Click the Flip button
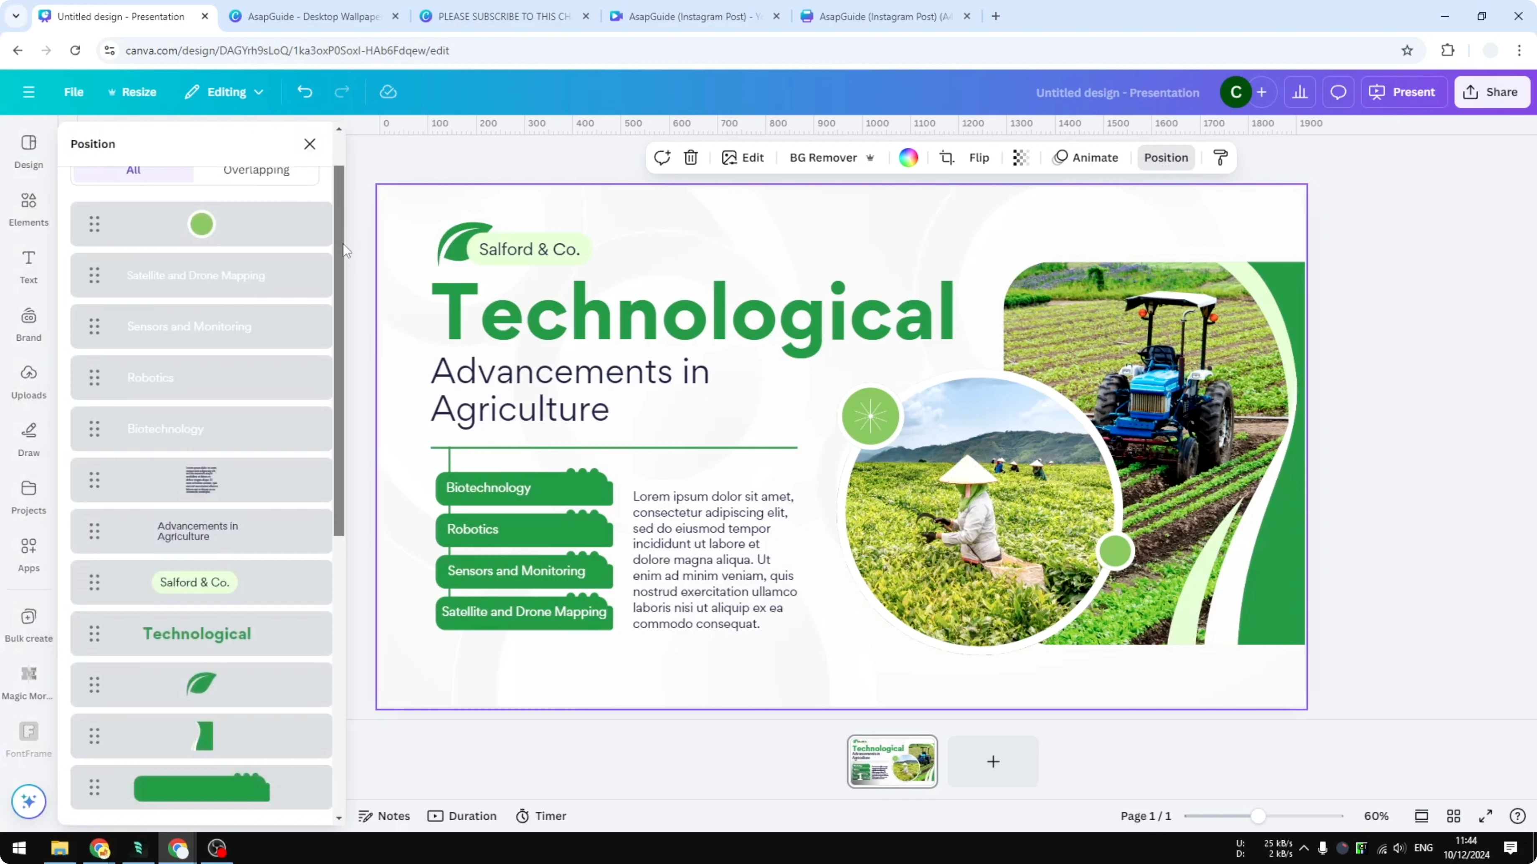The image size is (1537, 864). point(979,157)
